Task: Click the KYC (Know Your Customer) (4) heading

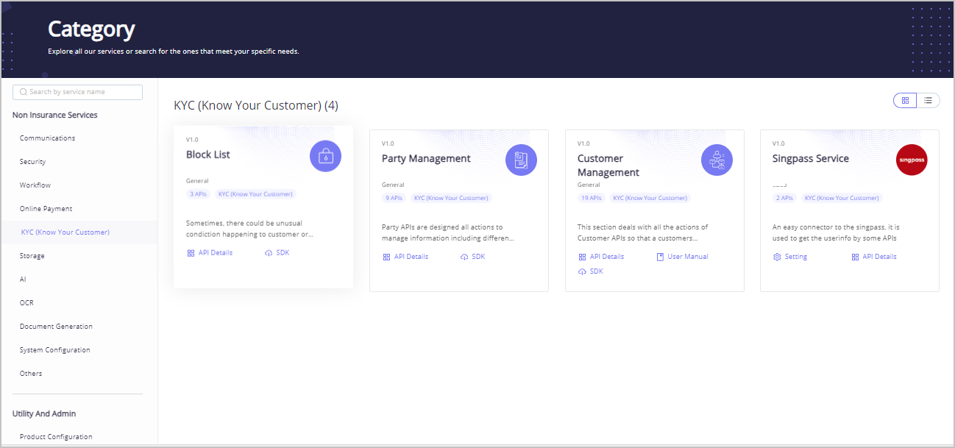Action: pos(256,106)
